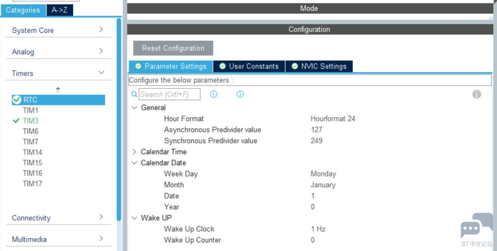Click the categories panel vertical scrollbar
The width and height of the screenshot is (497, 251).
click(x=119, y=120)
